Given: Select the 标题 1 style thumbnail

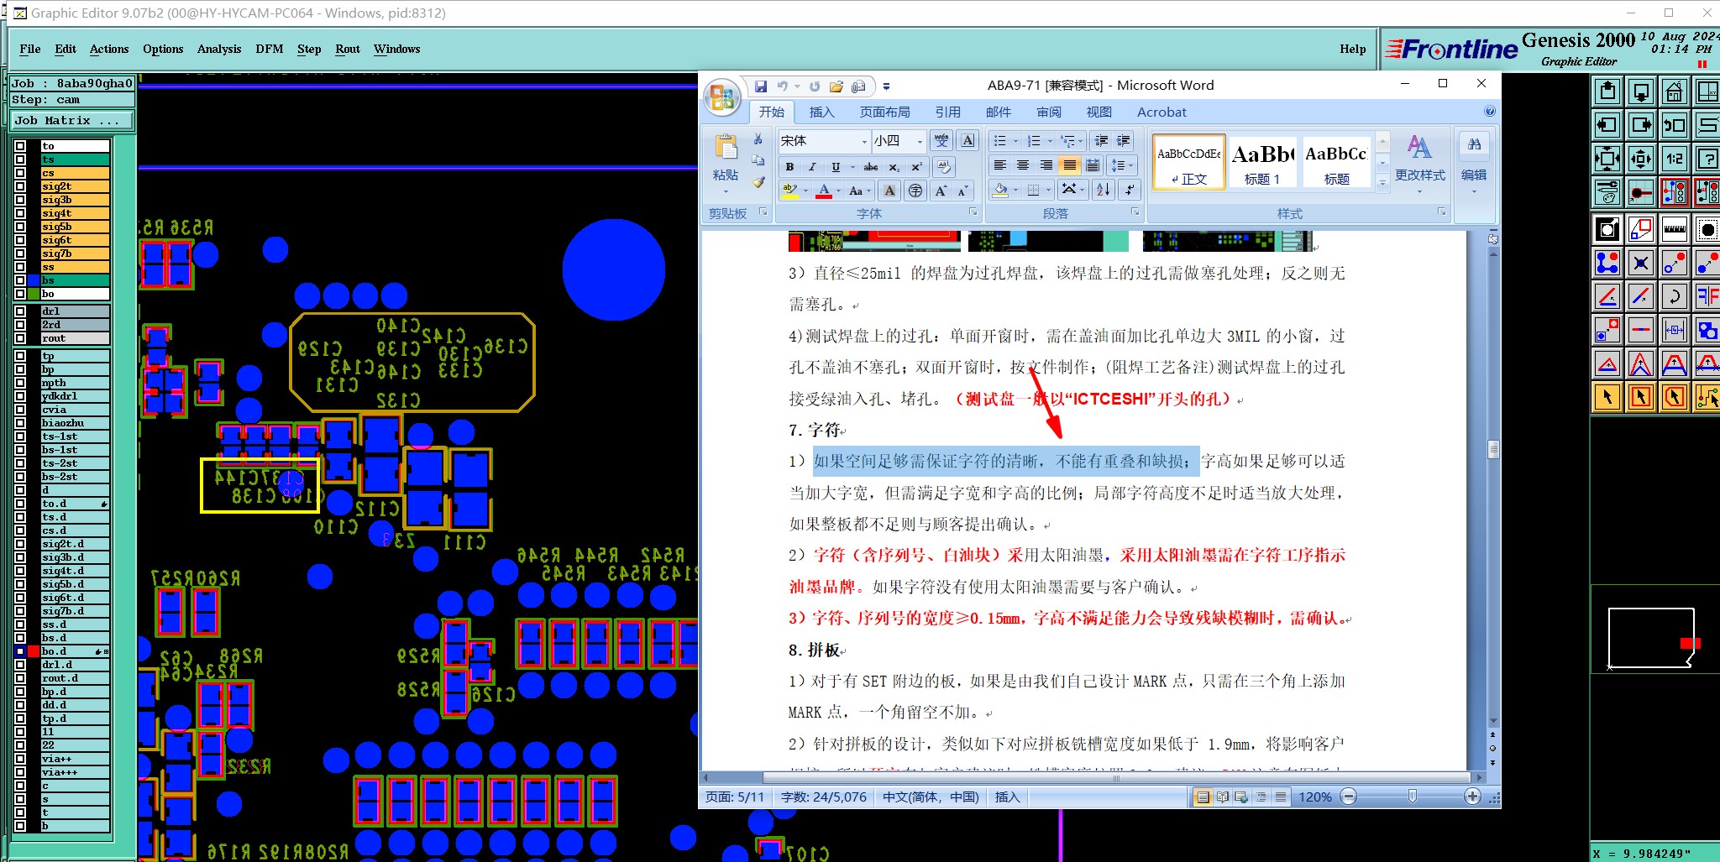Looking at the screenshot, I should click(1262, 162).
